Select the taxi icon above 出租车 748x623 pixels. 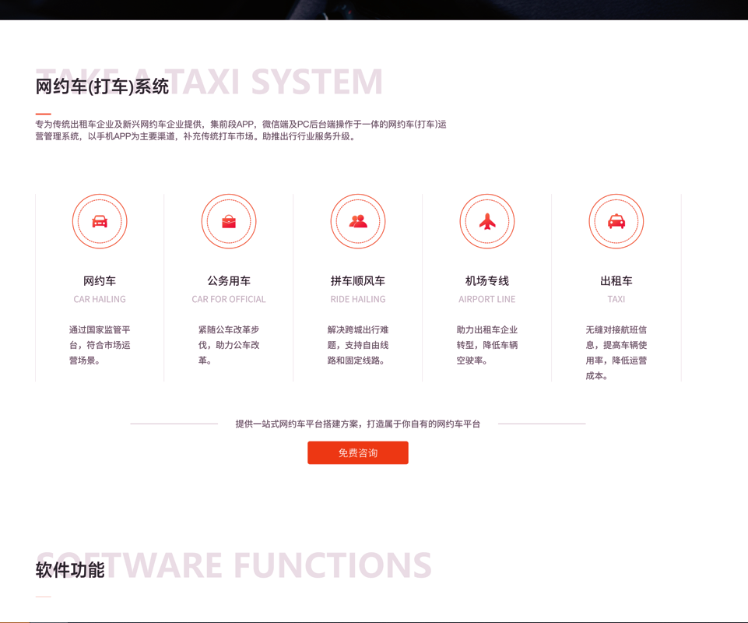click(616, 222)
